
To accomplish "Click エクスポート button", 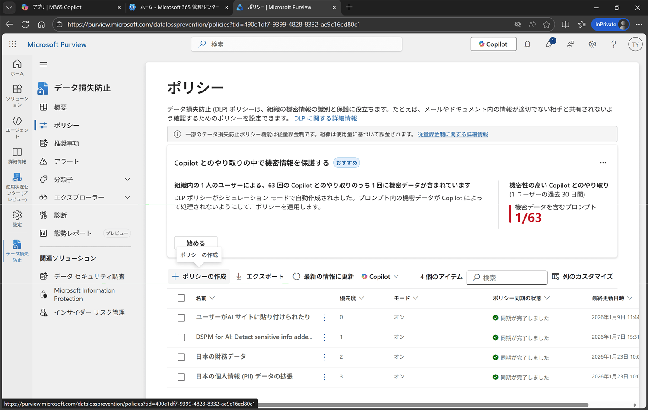I will coord(260,277).
